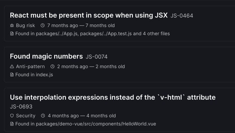Click the file icon before packages/demo-vue path
Screen dimensions: 235x133
(12, 124)
